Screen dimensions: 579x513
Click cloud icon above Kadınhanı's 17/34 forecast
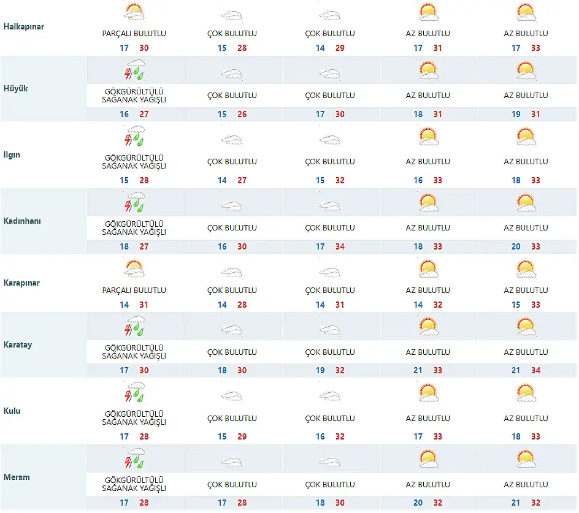330,207
